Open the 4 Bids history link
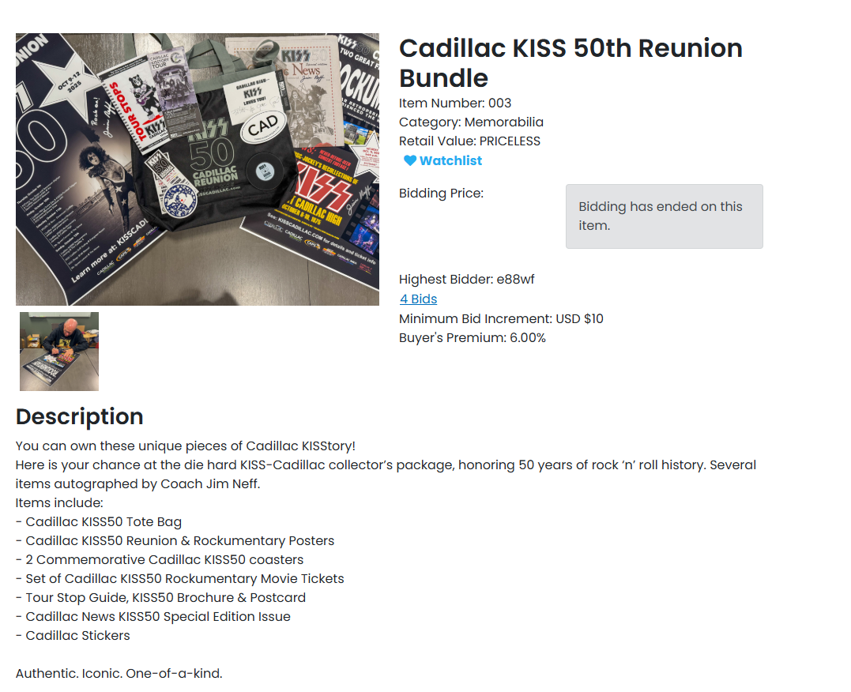 418,299
